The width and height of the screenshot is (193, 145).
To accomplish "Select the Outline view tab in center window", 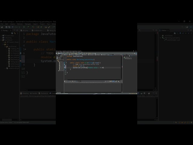I will coord(125,55).
